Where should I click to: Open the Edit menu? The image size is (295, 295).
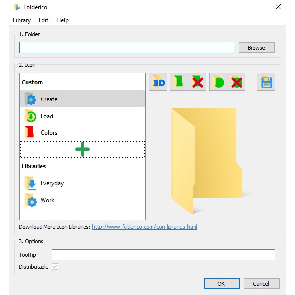pos(43,20)
